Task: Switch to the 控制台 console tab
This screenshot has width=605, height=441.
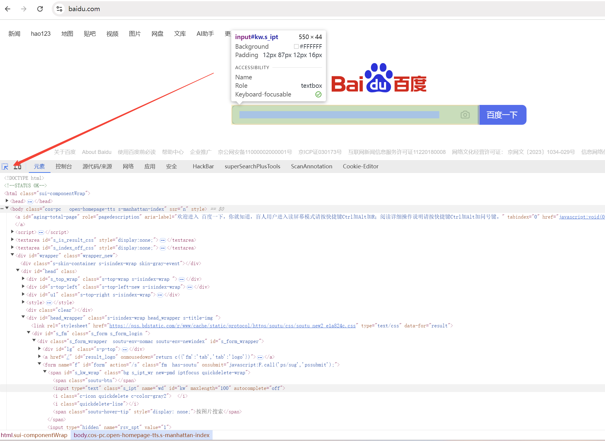Action: click(64, 167)
